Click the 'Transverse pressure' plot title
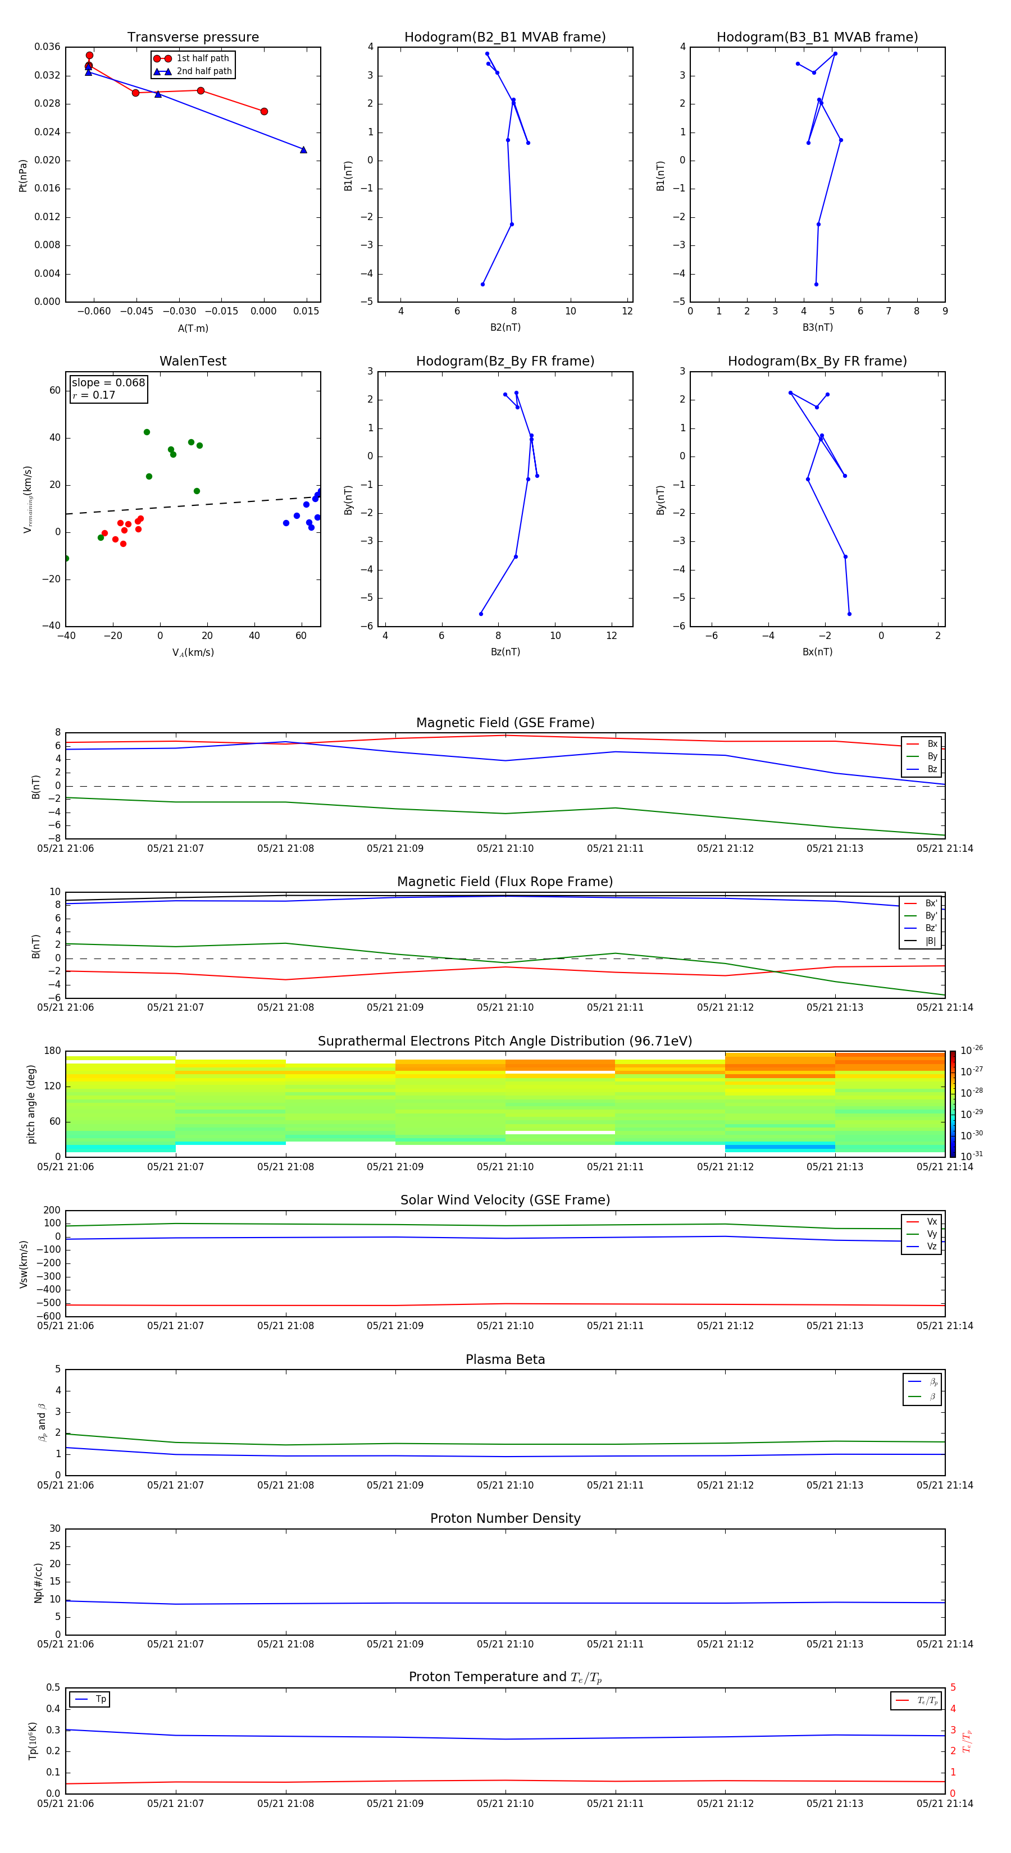The width and height of the screenshot is (1011, 1853). coord(193,38)
